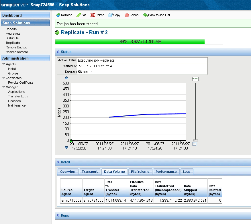Click the Edit pencil icon
The height and width of the screenshot is (224, 251).
coord(79,15)
